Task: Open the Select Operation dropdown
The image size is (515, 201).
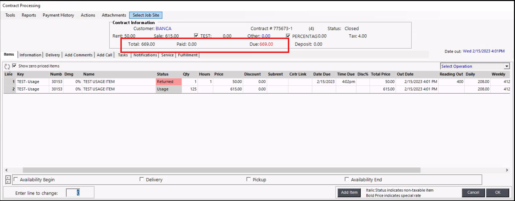Action: click(x=506, y=66)
